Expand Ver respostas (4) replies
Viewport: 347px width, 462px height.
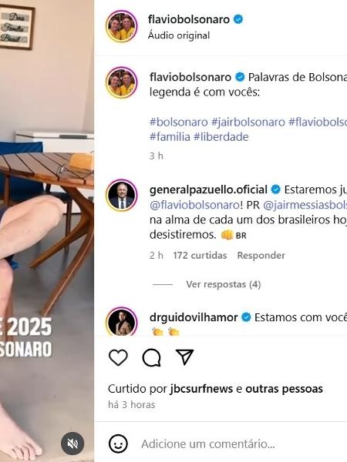pyautogui.click(x=224, y=284)
